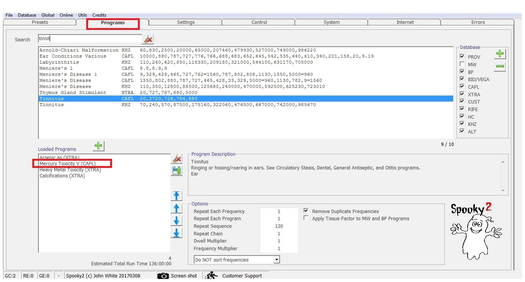Viewport: 525px width, 282px height.
Task: Click the Frequency Multiplier value field
Action: tap(279, 249)
